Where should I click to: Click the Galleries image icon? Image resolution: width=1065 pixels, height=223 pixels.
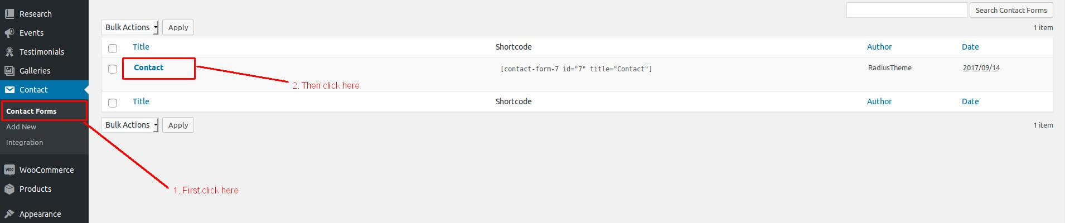9,70
